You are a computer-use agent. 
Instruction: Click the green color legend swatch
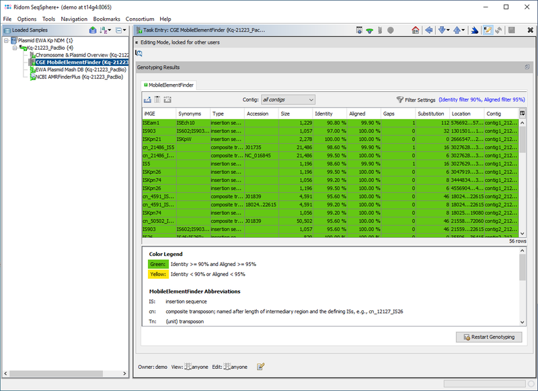tap(159, 265)
